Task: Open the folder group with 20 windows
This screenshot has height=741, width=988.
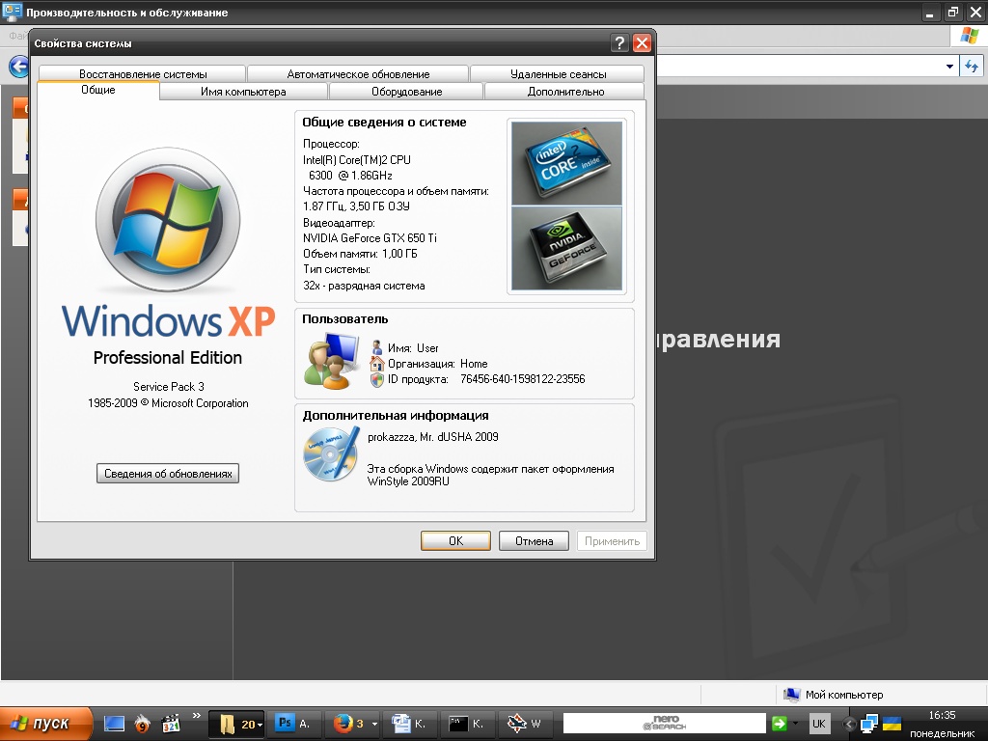Action: tap(236, 724)
